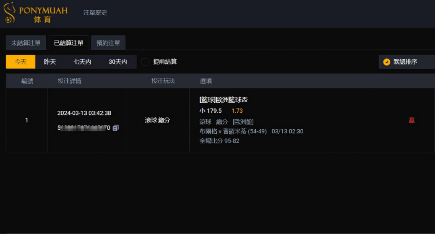Open the reserved bets tab
The width and height of the screenshot is (435, 234).
(108, 43)
